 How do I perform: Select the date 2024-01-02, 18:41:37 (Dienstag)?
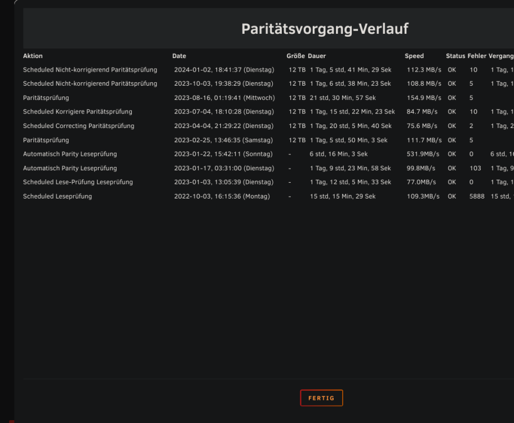point(224,69)
